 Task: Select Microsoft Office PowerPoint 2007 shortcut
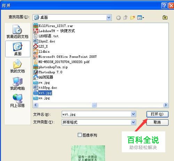coord(65,57)
